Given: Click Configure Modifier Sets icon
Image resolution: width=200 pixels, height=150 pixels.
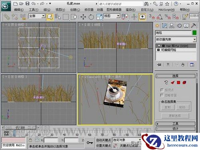Looking at the screenshot, I should click(192, 65).
